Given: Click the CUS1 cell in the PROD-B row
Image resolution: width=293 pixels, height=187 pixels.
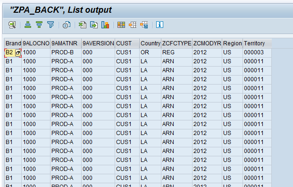Looking at the screenshot, I should click(x=127, y=53).
